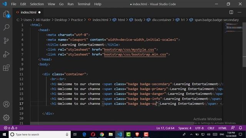Click the Split Editor Right icon

(231, 12)
